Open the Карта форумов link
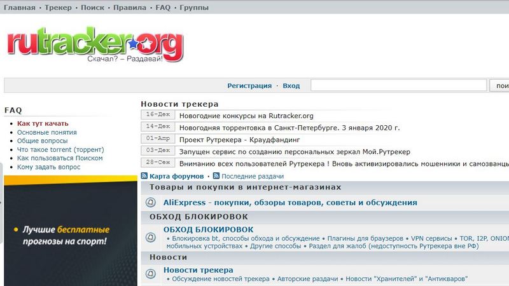The image size is (509, 286). click(177, 177)
